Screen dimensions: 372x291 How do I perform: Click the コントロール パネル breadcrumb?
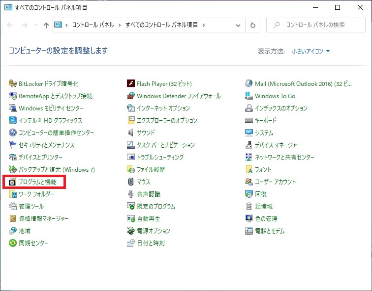[x=93, y=25]
